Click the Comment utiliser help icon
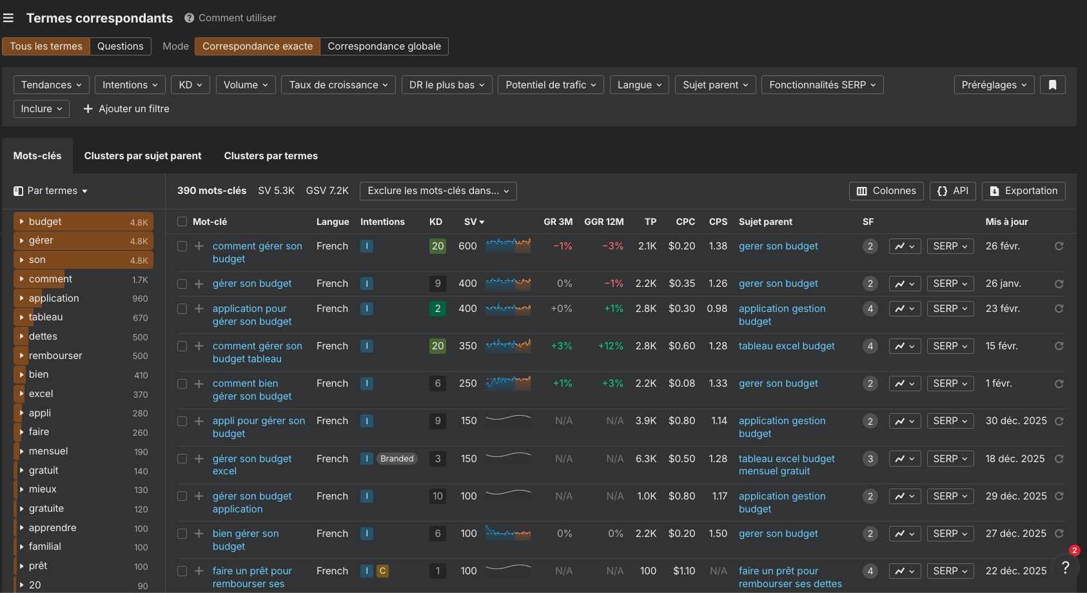 (x=188, y=17)
